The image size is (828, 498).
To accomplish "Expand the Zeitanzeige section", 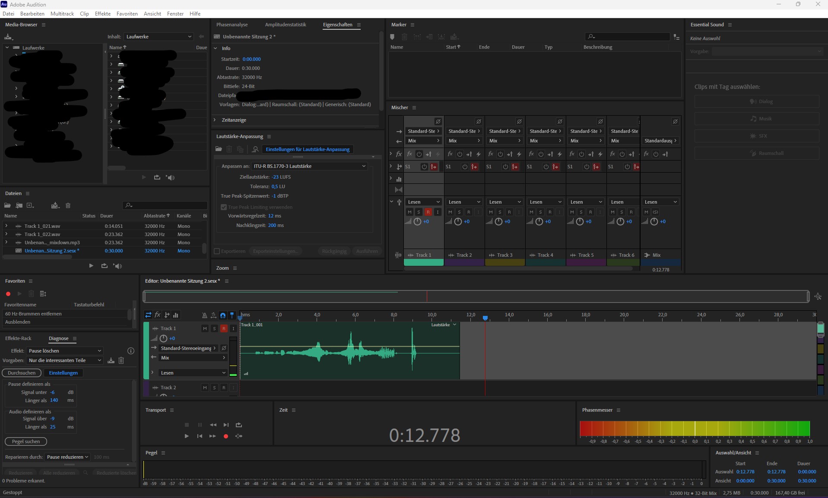I will [215, 120].
